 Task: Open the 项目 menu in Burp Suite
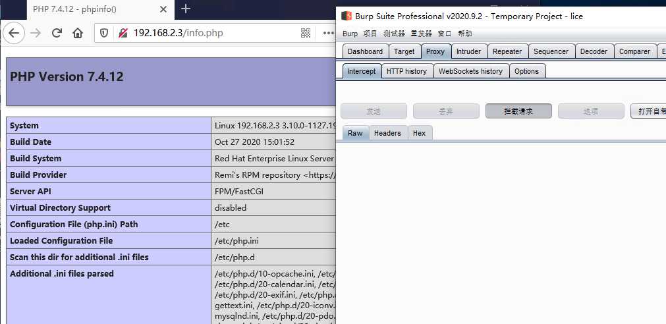370,34
